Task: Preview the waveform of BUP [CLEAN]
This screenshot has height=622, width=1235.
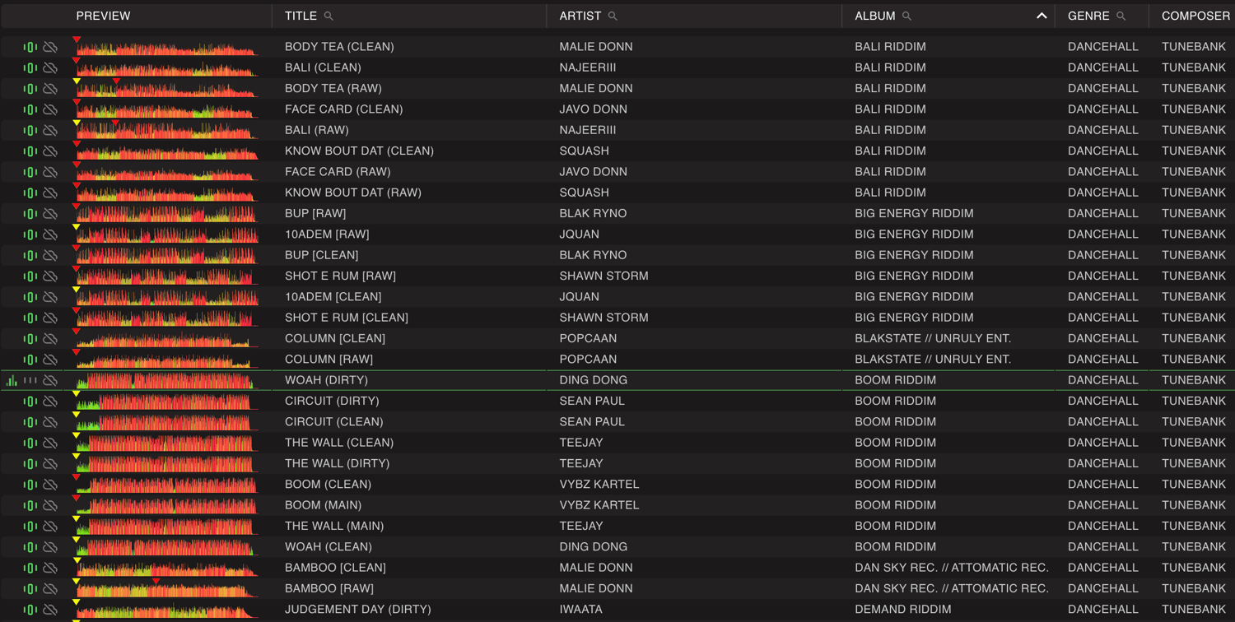Action: (x=165, y=255)
